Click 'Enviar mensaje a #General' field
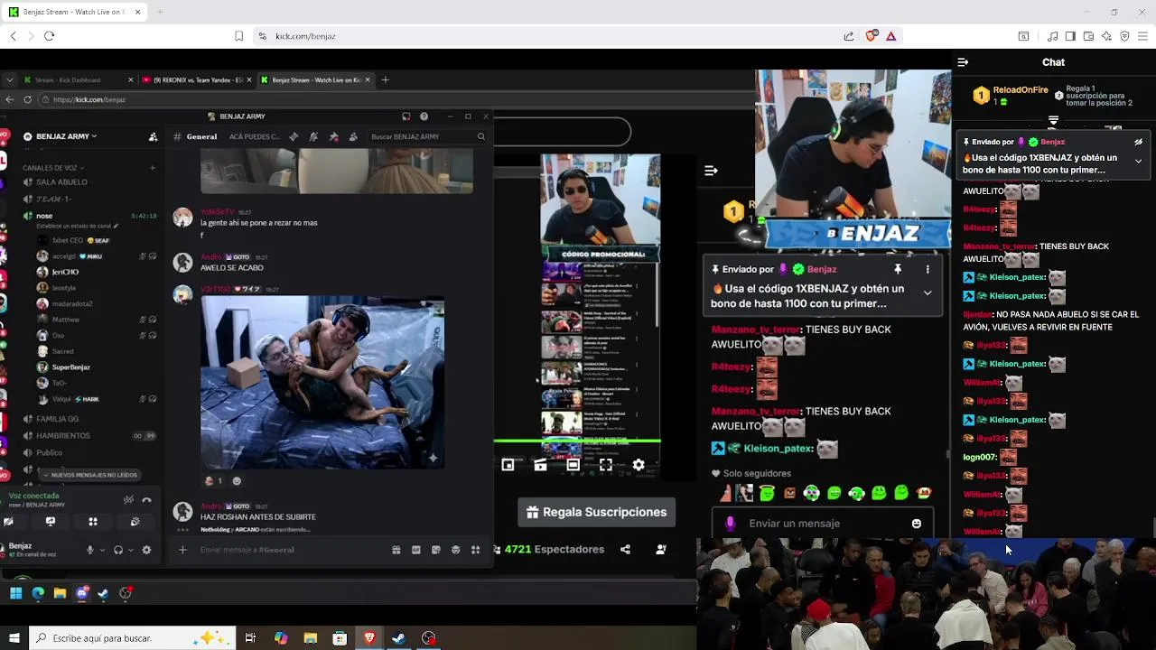 289,550
